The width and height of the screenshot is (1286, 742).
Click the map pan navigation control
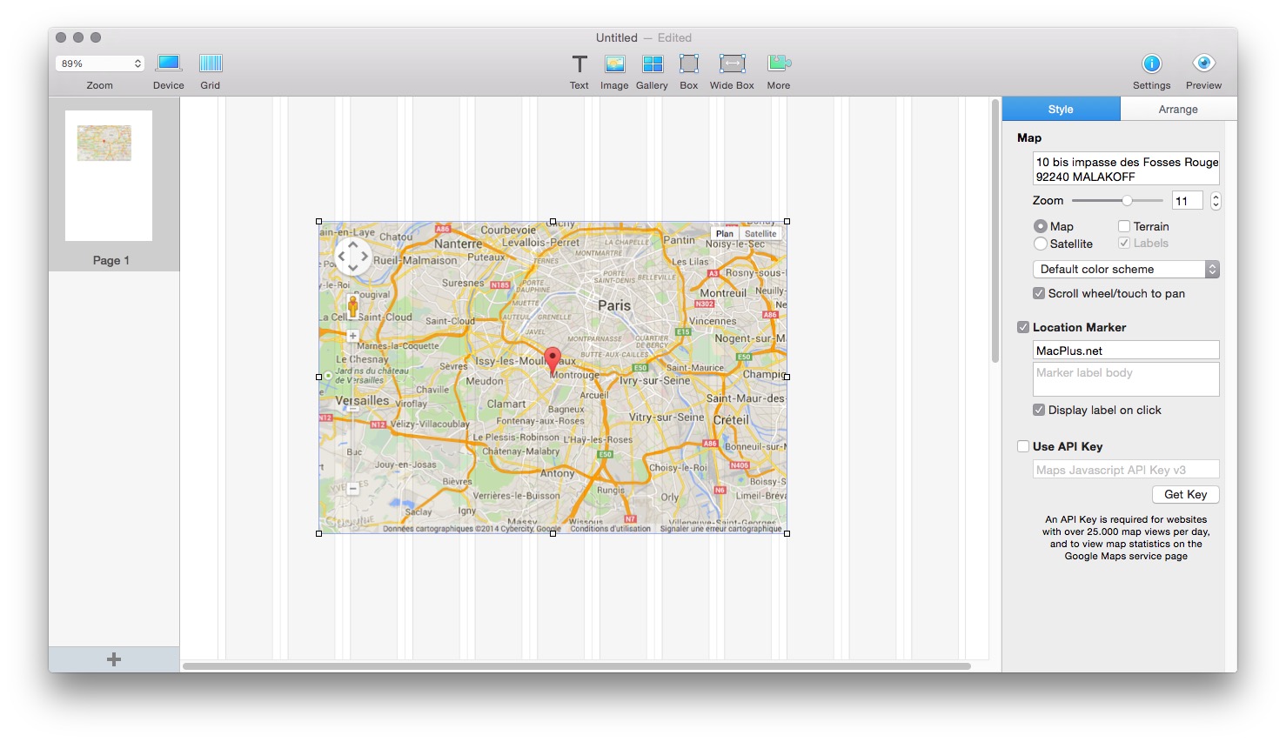tap(353, 257)
